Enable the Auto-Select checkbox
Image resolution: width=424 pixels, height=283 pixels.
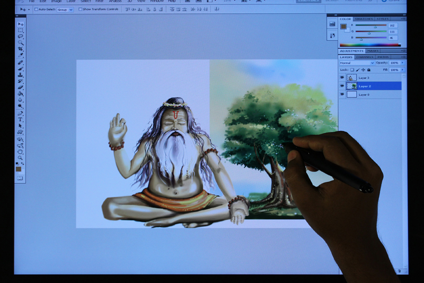coord(36,10)
